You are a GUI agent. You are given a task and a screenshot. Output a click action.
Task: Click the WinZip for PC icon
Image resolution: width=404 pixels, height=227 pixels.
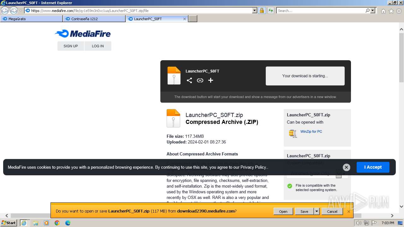click(x=293, y=134)
